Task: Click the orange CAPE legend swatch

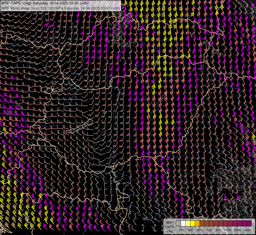Action: 197,224
